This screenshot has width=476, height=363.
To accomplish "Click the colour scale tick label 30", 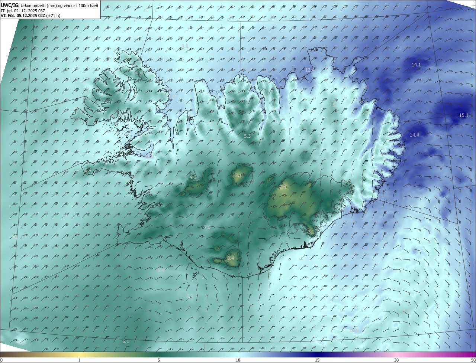I will pos(396,360).
